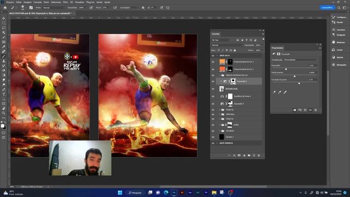Screen dimensions: 350x197
Task: Adjust the Deslocamento slider handle
Action: click(294, 77)
